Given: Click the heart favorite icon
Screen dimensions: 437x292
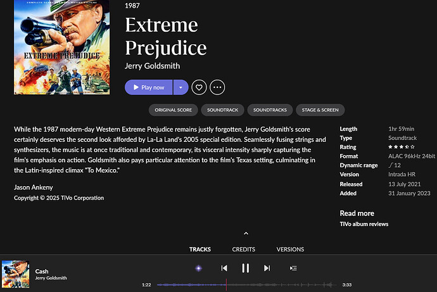Looking at the screenshot, I should pos(199,87).
